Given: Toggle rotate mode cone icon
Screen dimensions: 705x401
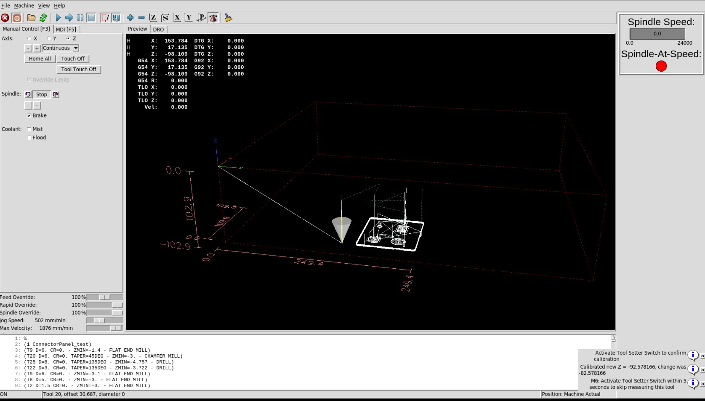Looking at the screenshot, I should (213, 18).
